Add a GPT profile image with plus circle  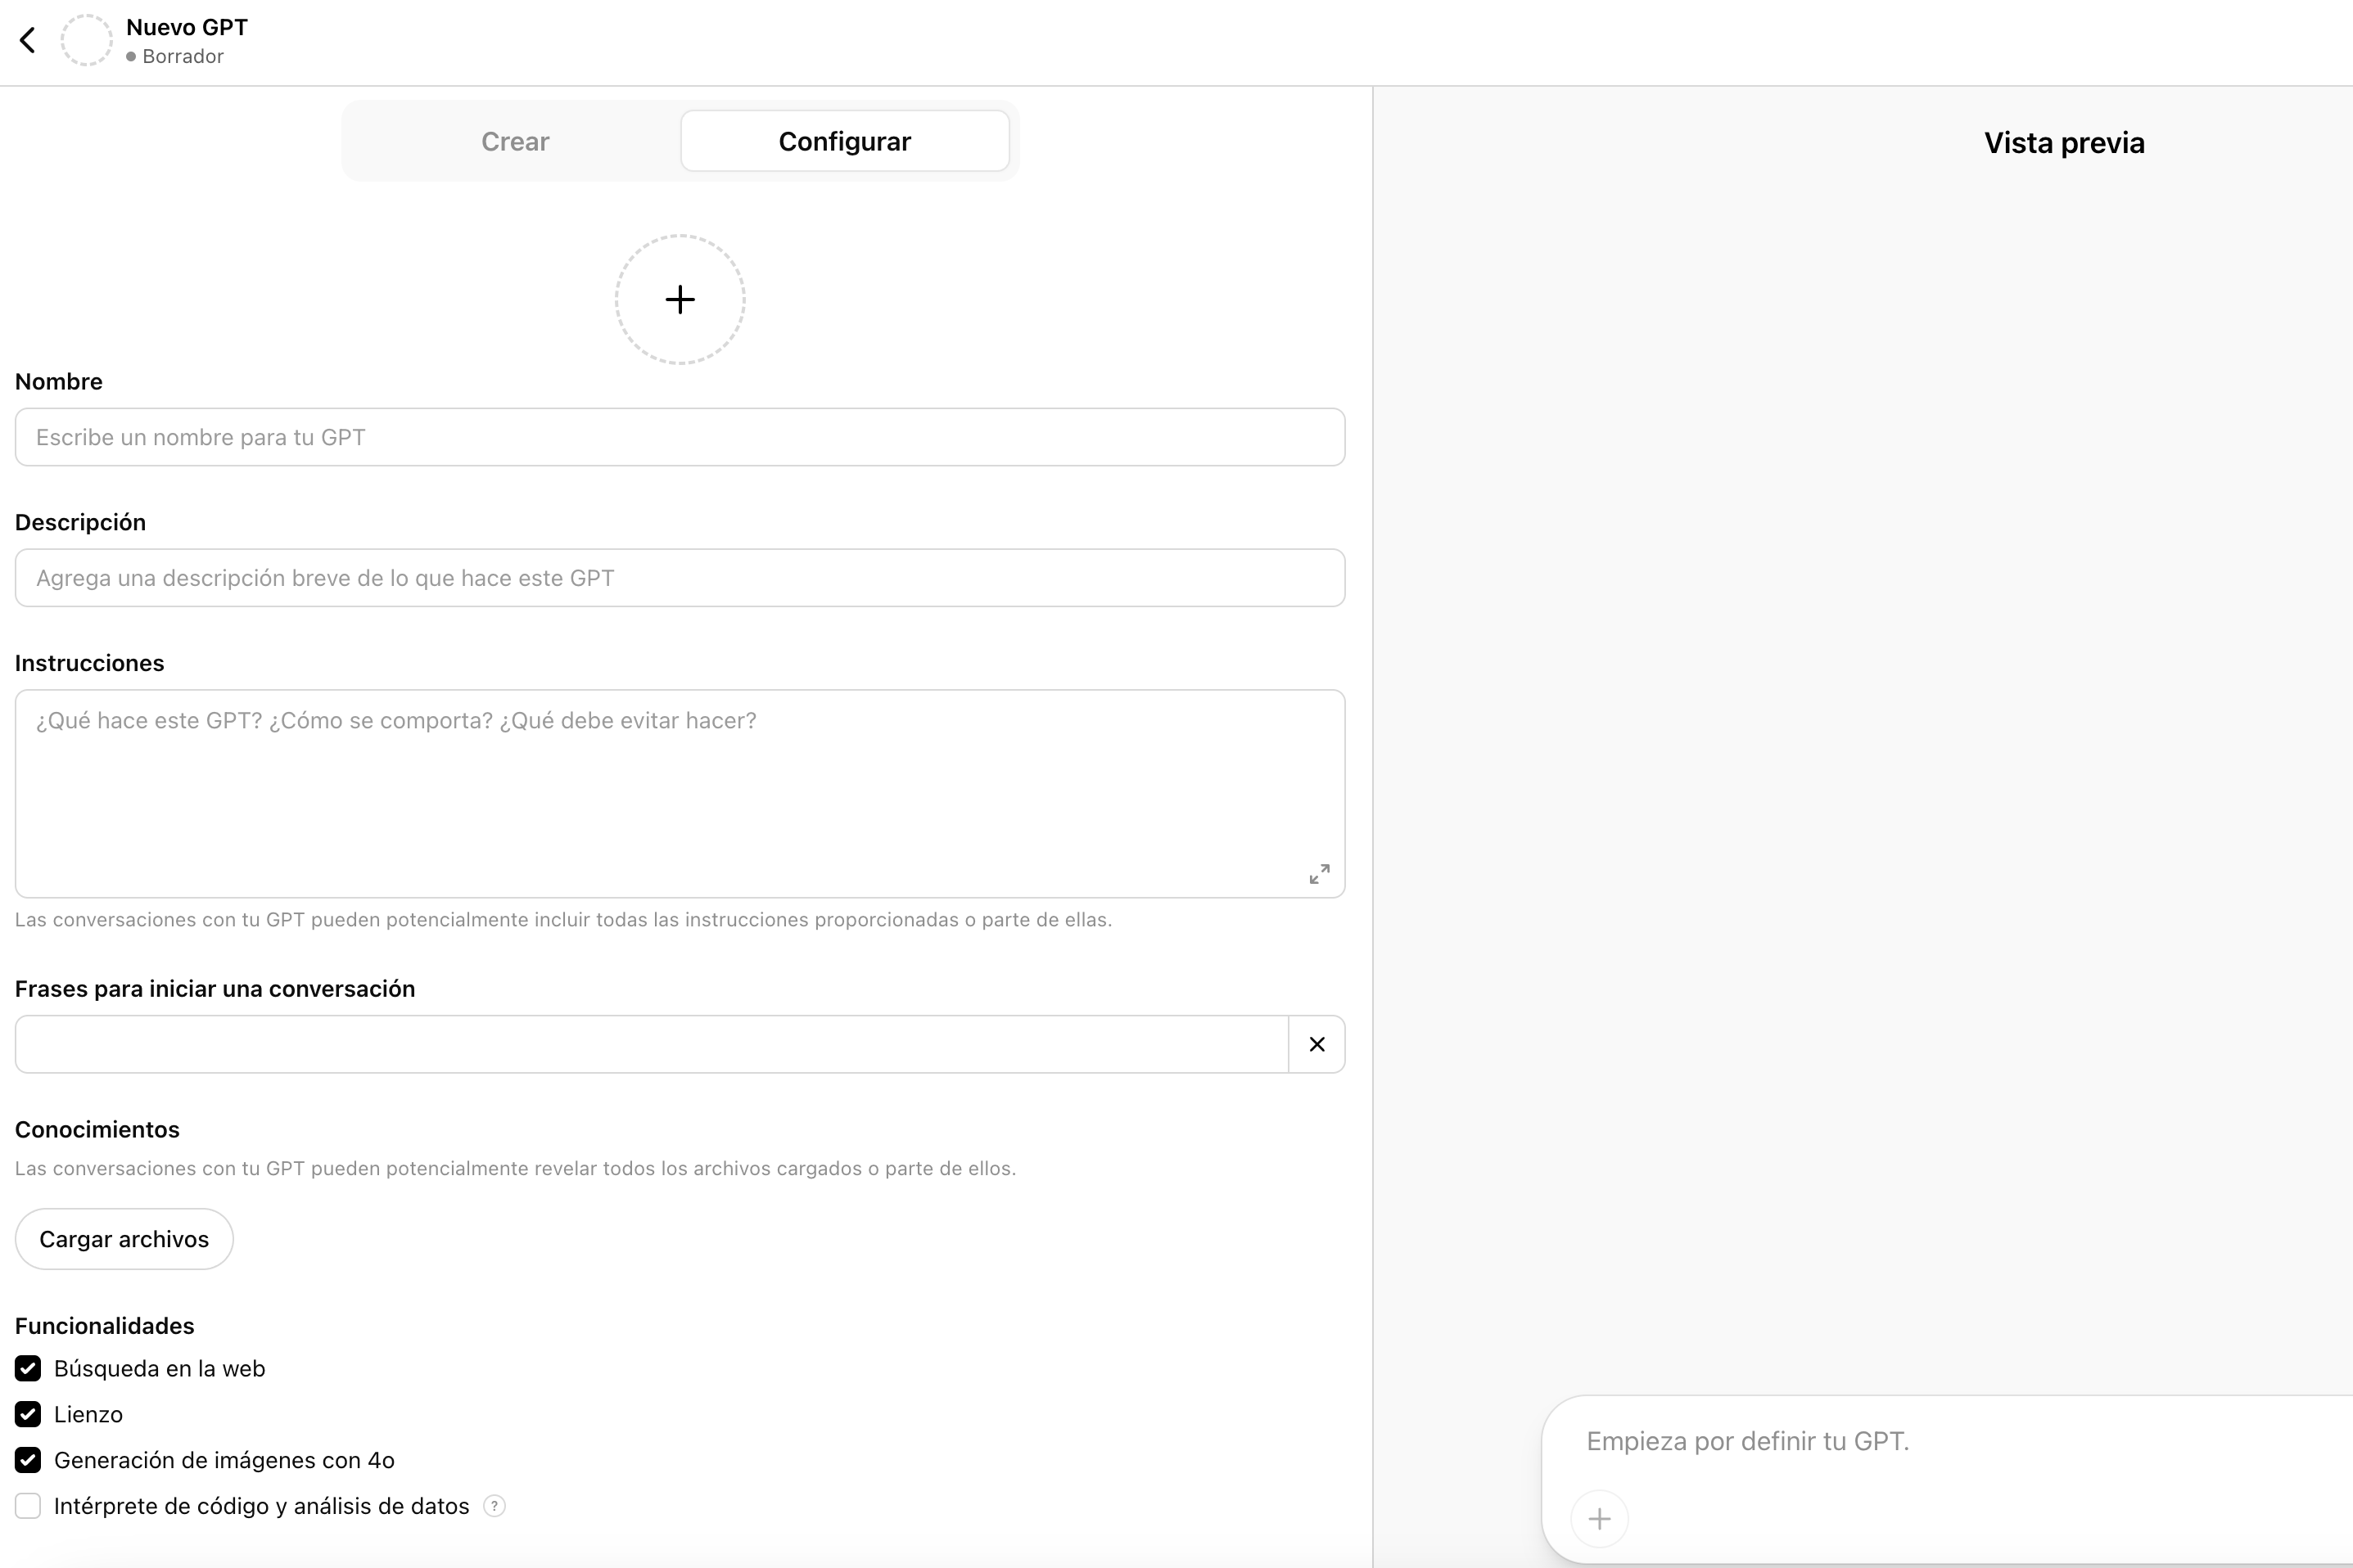(680, 299)
